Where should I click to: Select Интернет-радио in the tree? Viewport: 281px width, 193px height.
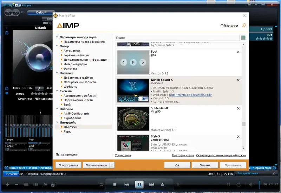click(x=75, y=64)
